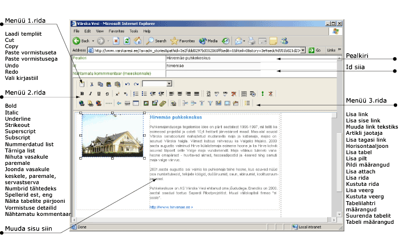Open the Favorites menu

pyautogui.click(x=116, y=31)
